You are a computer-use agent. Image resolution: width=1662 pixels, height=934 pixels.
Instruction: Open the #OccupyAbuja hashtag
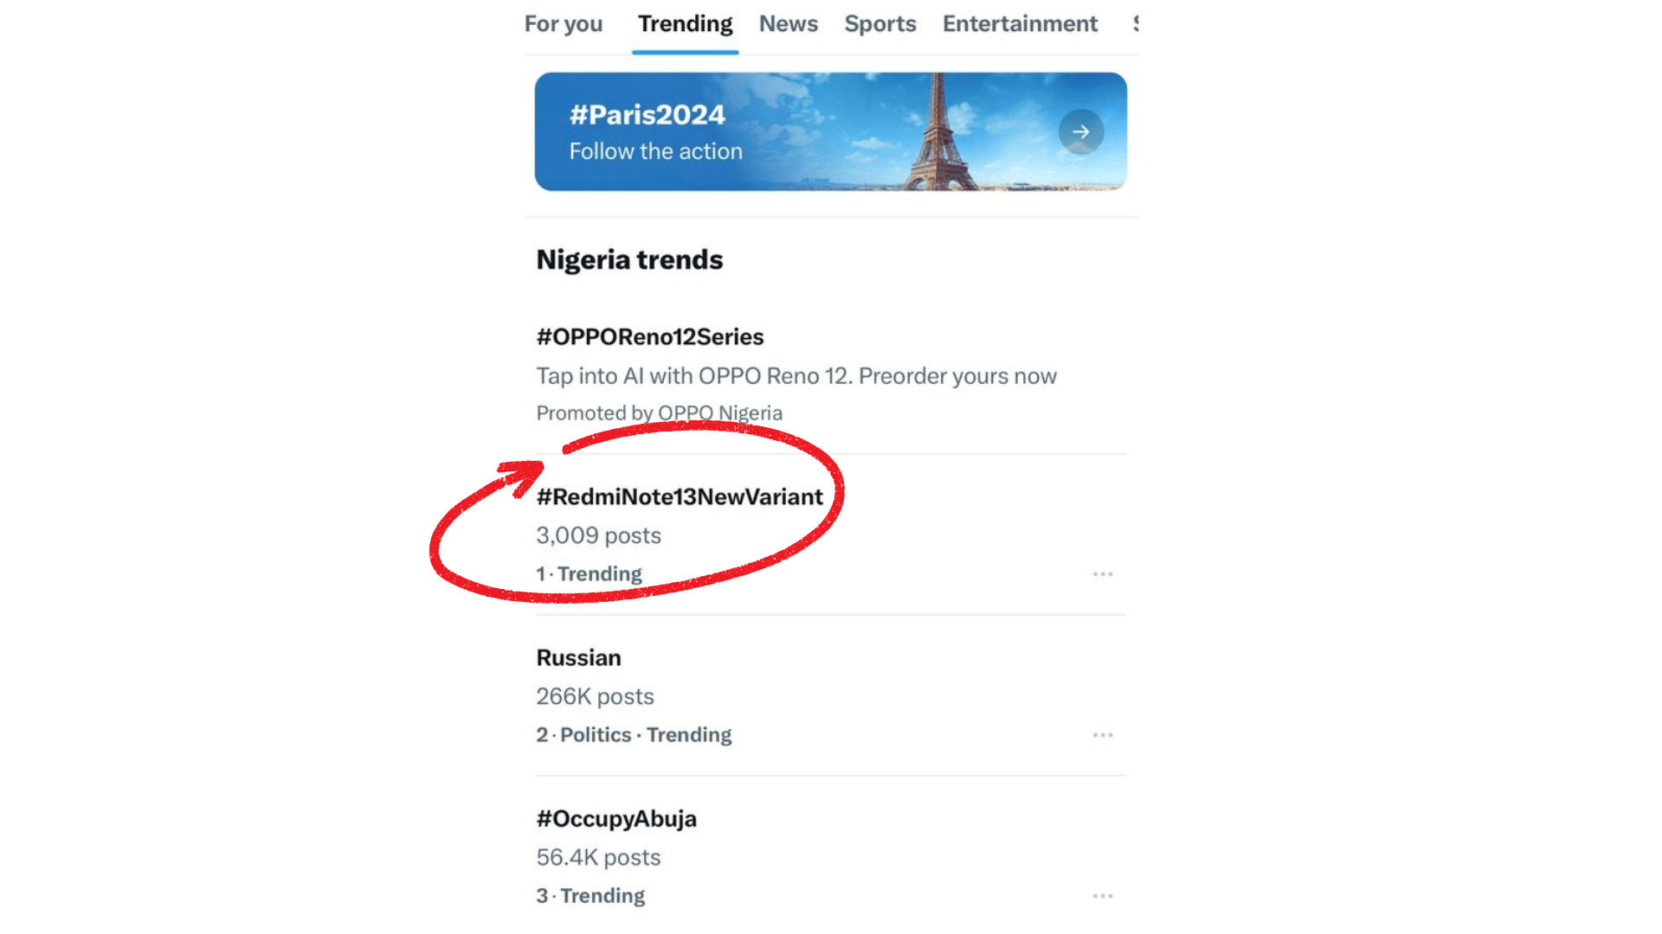click(x=616, y=819)
